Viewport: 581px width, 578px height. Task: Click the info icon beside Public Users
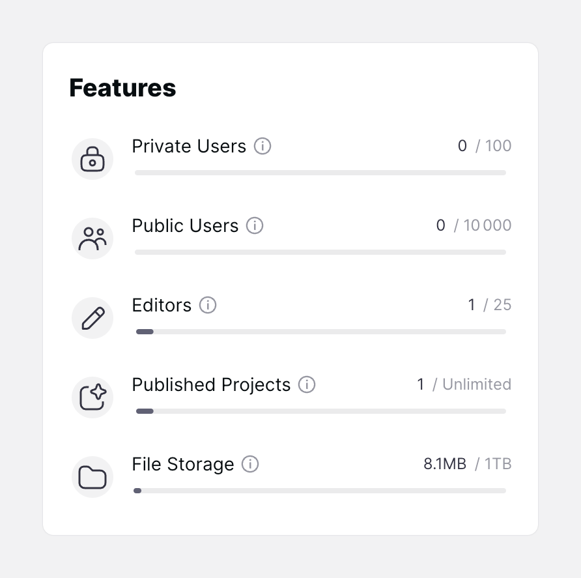click(x=255, y=225)
